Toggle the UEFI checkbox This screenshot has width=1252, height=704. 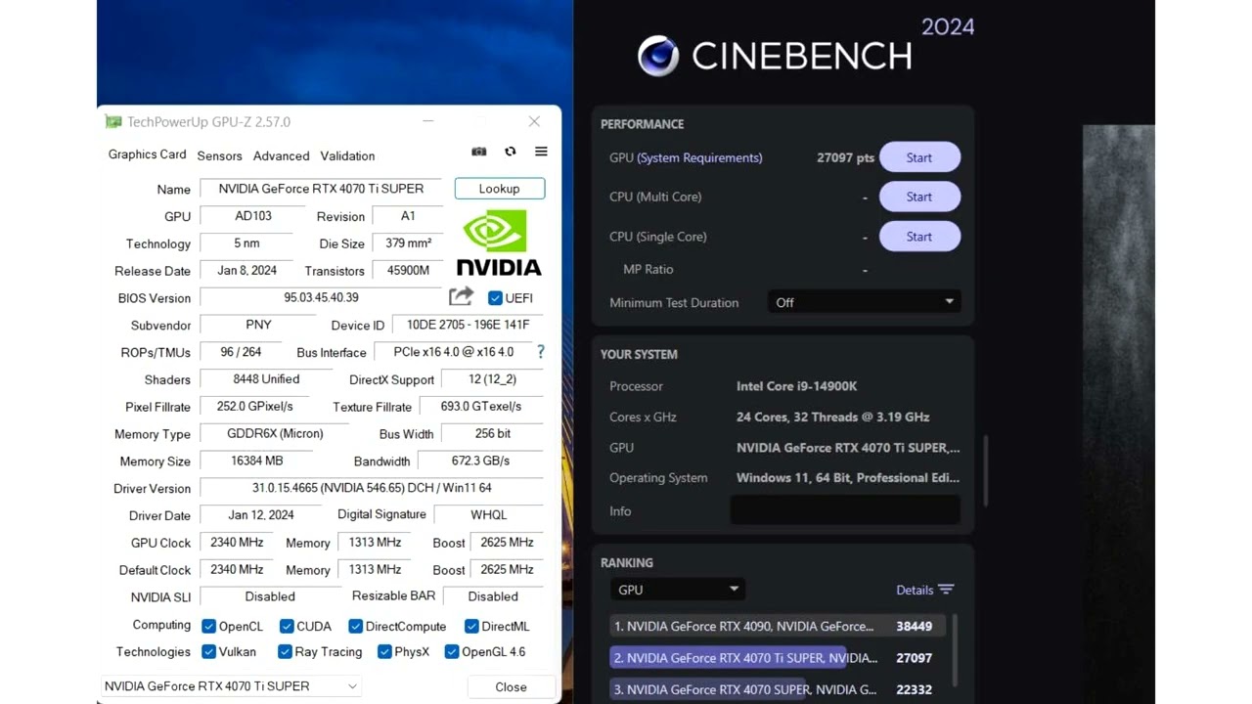pos(495,298)
